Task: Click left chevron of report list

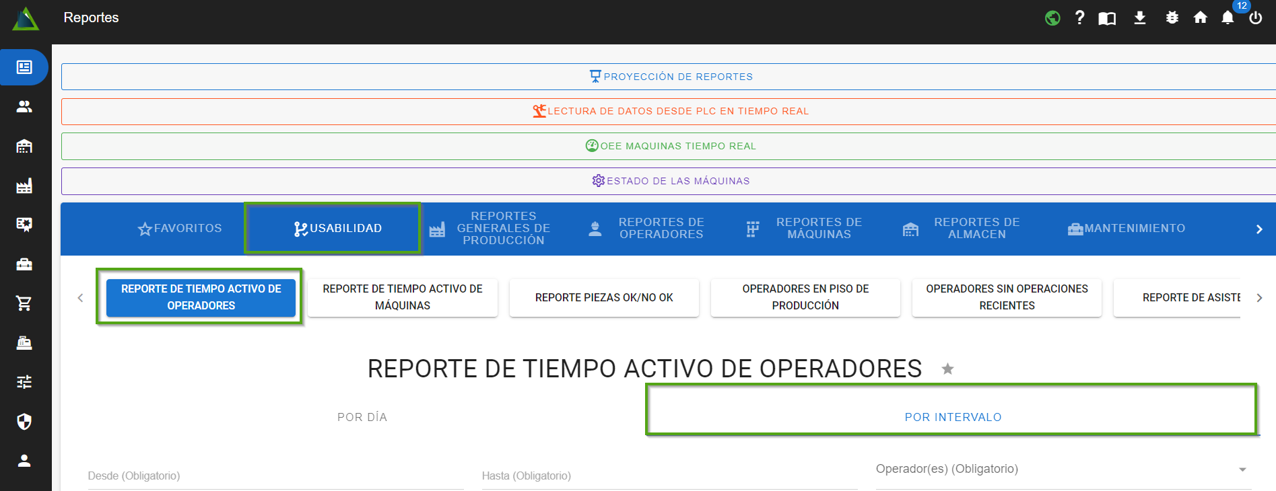Action: tap(80, 298)
